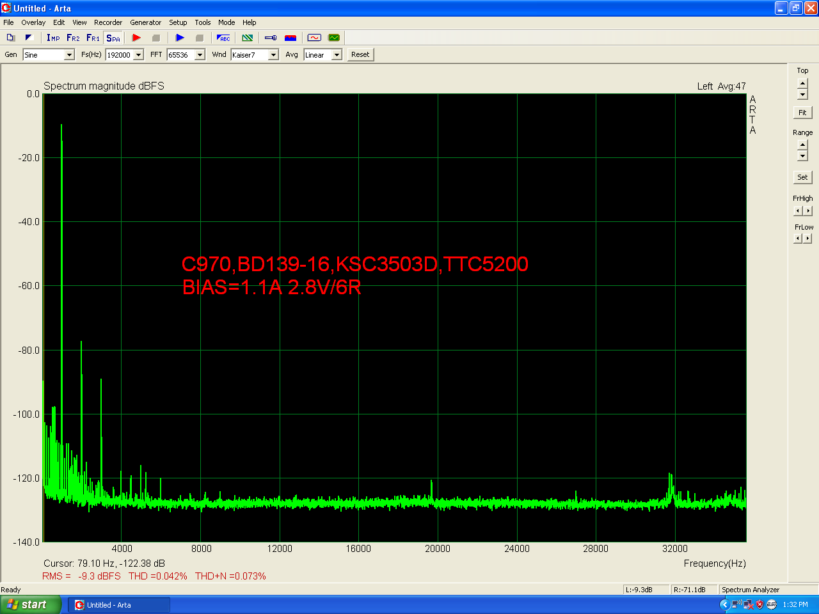
Task: Click the green waveform scope icon
Action: tap(334, 38)
